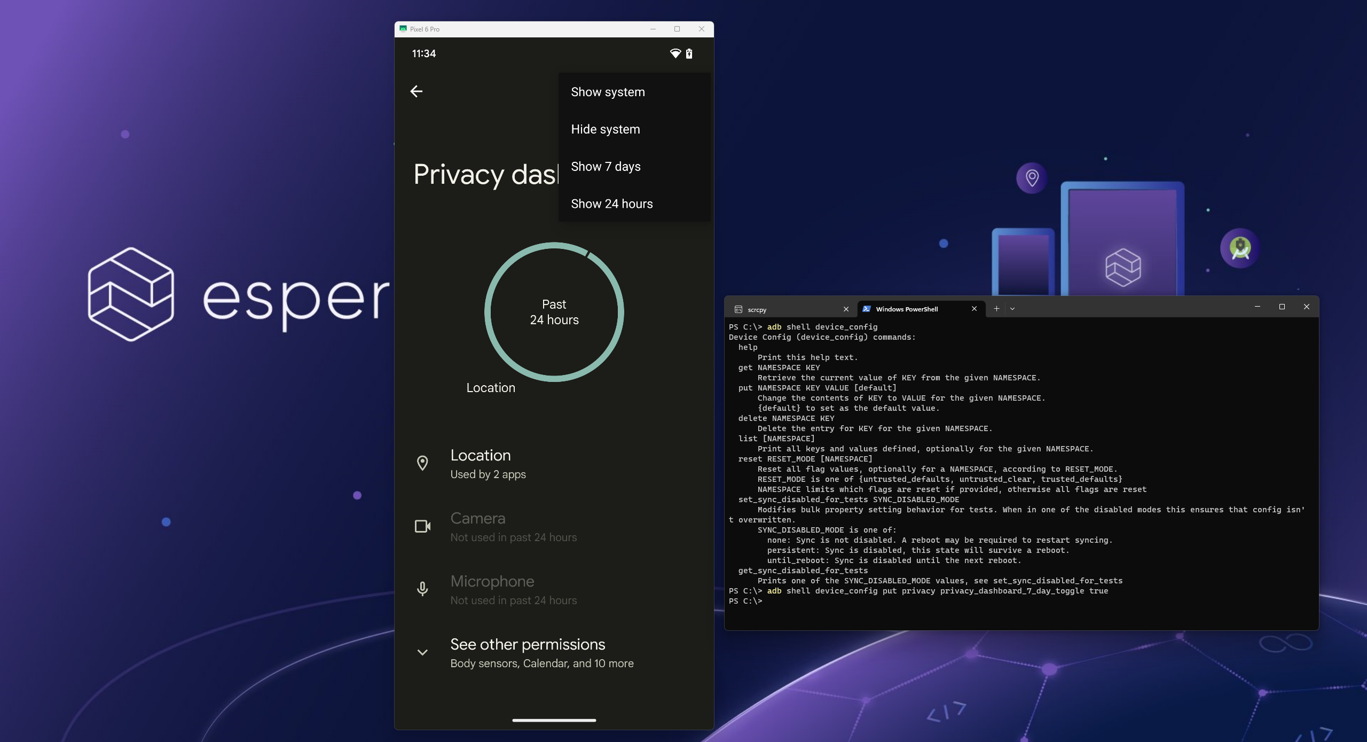The width and height of the screenshot is (1367, 742).
Task: Expand See other permissions chevron
Action: [422, 652]
